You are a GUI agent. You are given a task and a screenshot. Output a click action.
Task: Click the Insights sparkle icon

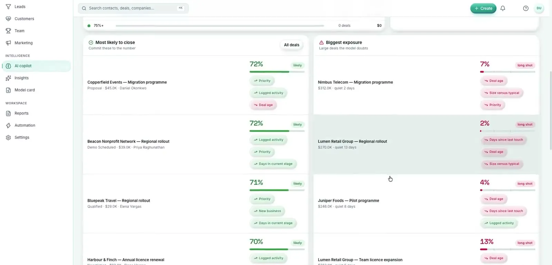pos(8,78)
